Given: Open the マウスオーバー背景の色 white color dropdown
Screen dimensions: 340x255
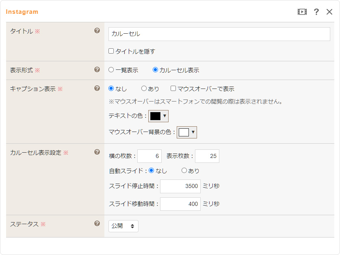Looking at the screenshot, I should 187,132.
